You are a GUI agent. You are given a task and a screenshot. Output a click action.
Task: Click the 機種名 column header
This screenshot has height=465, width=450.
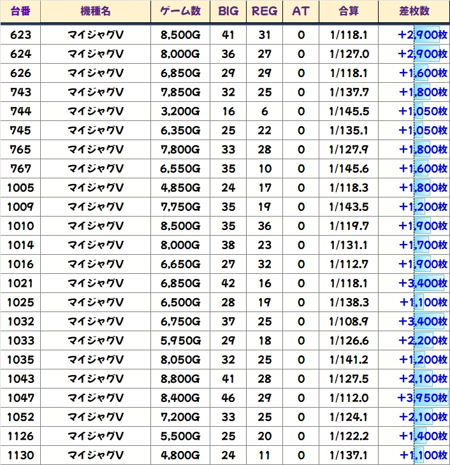(94, 11)
